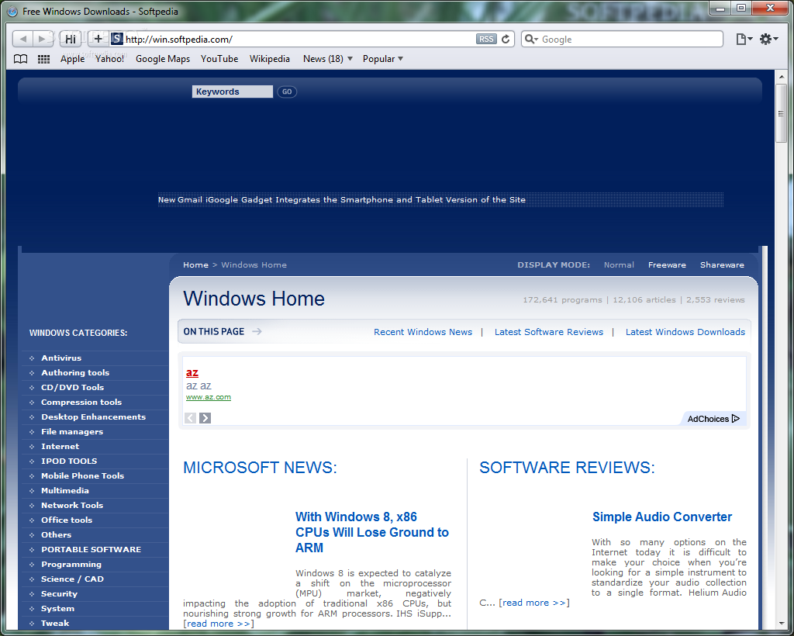Click the Hi toolbar button
The width and height of the screenshot is (794, 636).
71,39
